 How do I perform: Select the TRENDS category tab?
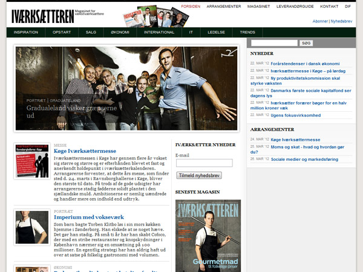247,32
